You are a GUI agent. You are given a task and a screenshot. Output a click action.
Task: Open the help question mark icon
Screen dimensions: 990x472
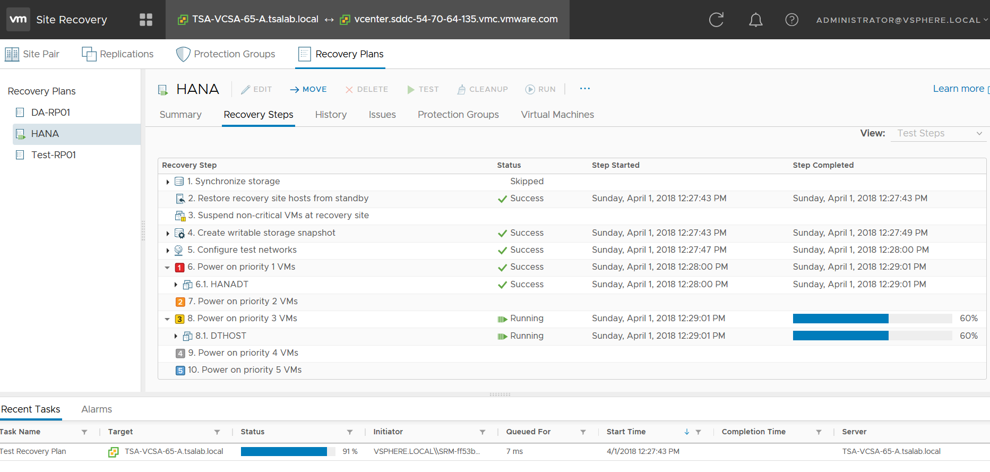point(791,20)
